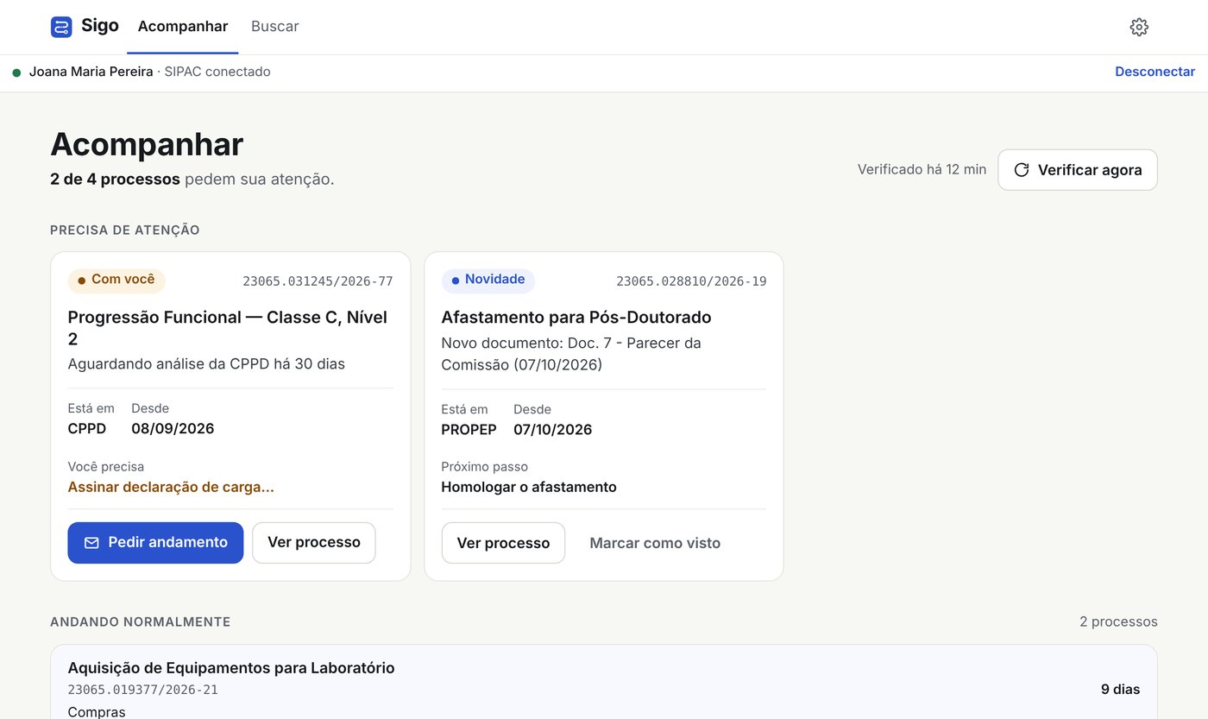Click Marcar como visto
This screenshot has width=1208, height=719.
(655, 543)
